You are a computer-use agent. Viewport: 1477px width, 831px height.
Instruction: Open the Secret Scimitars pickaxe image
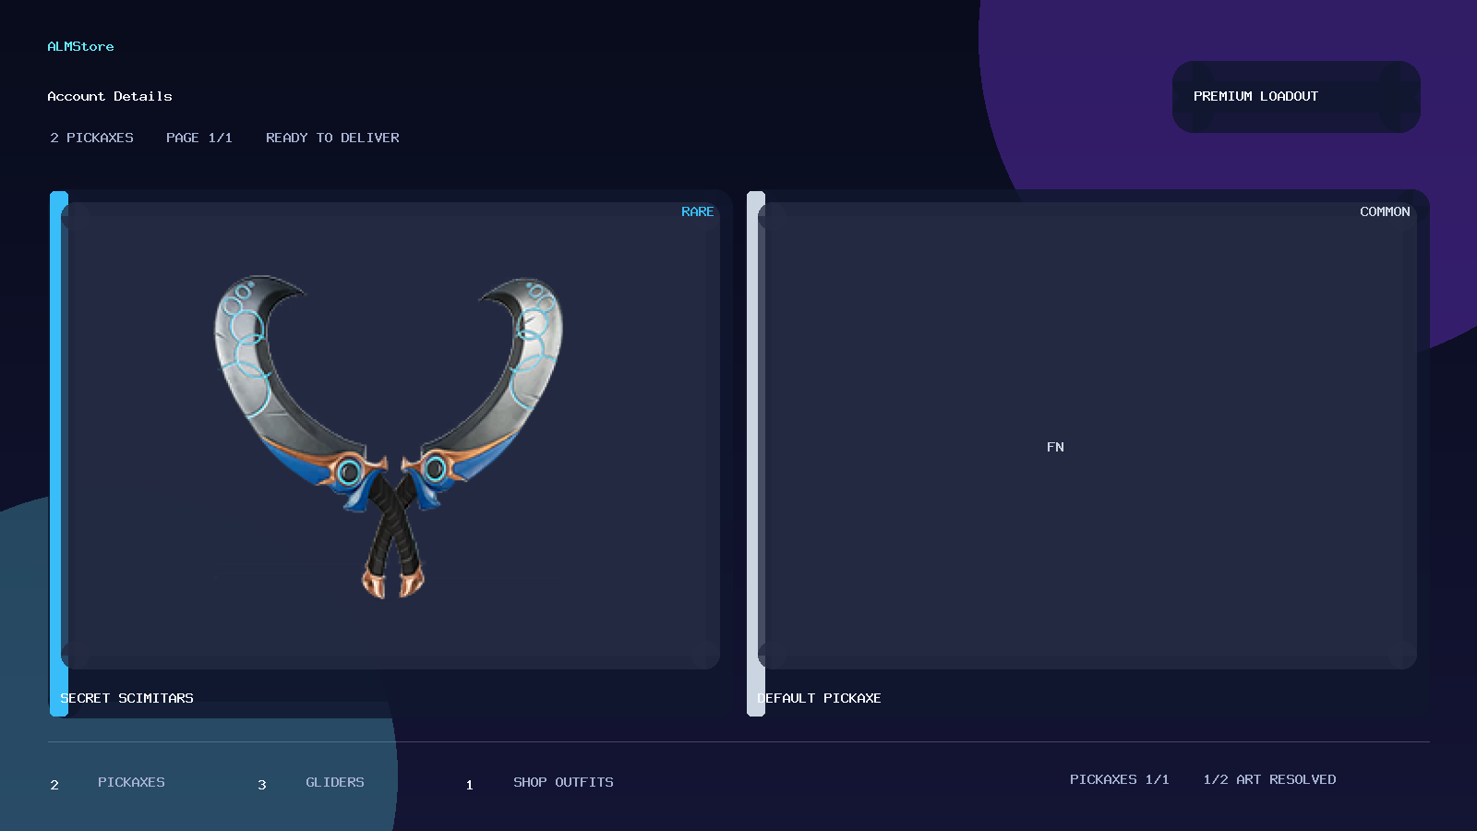390,436
